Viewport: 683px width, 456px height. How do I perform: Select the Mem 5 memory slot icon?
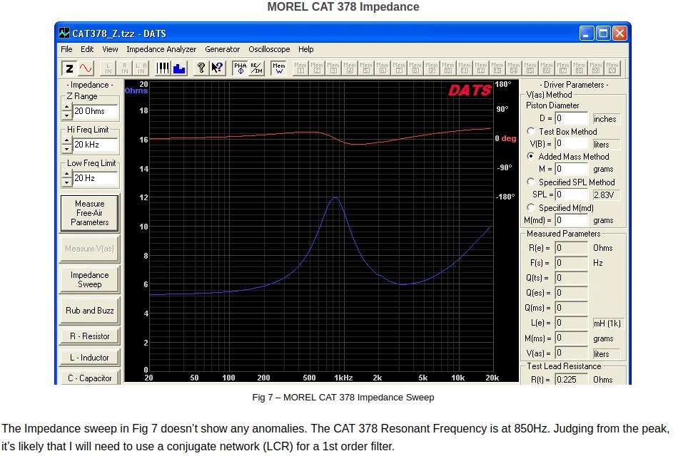pyautogui.click(x=366, y=68)
